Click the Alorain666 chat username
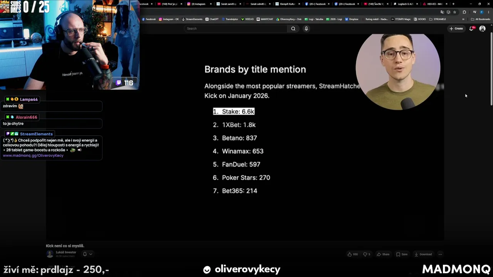 (26, 117)
